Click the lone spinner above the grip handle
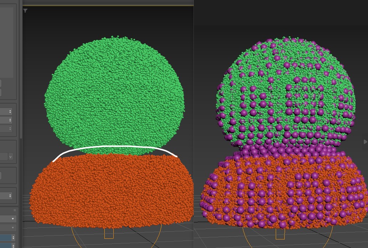This screenshot has width=368, height=248. click(x=10, y=195)
